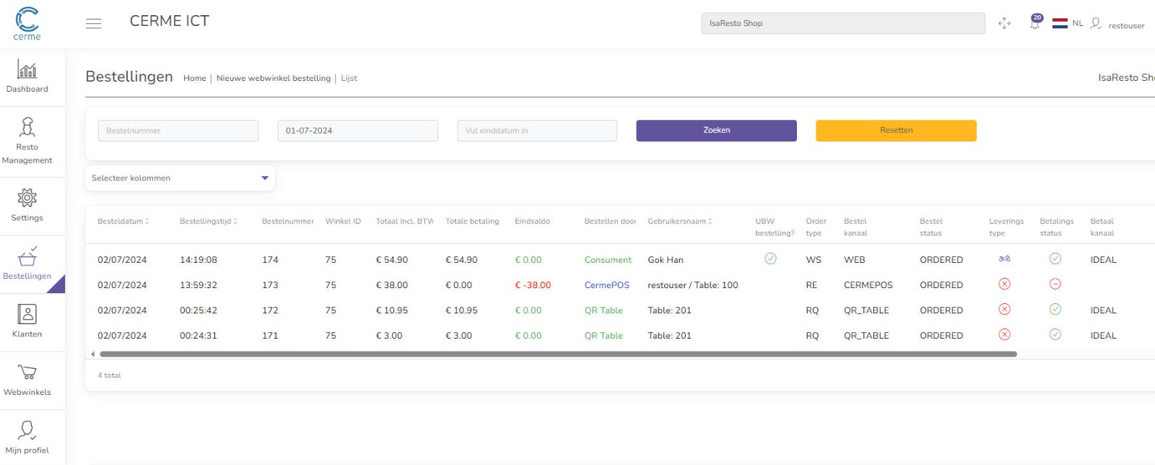Click Consument in order 174 row
This screenshot has height=465, width=1155.
click(608, 260)
